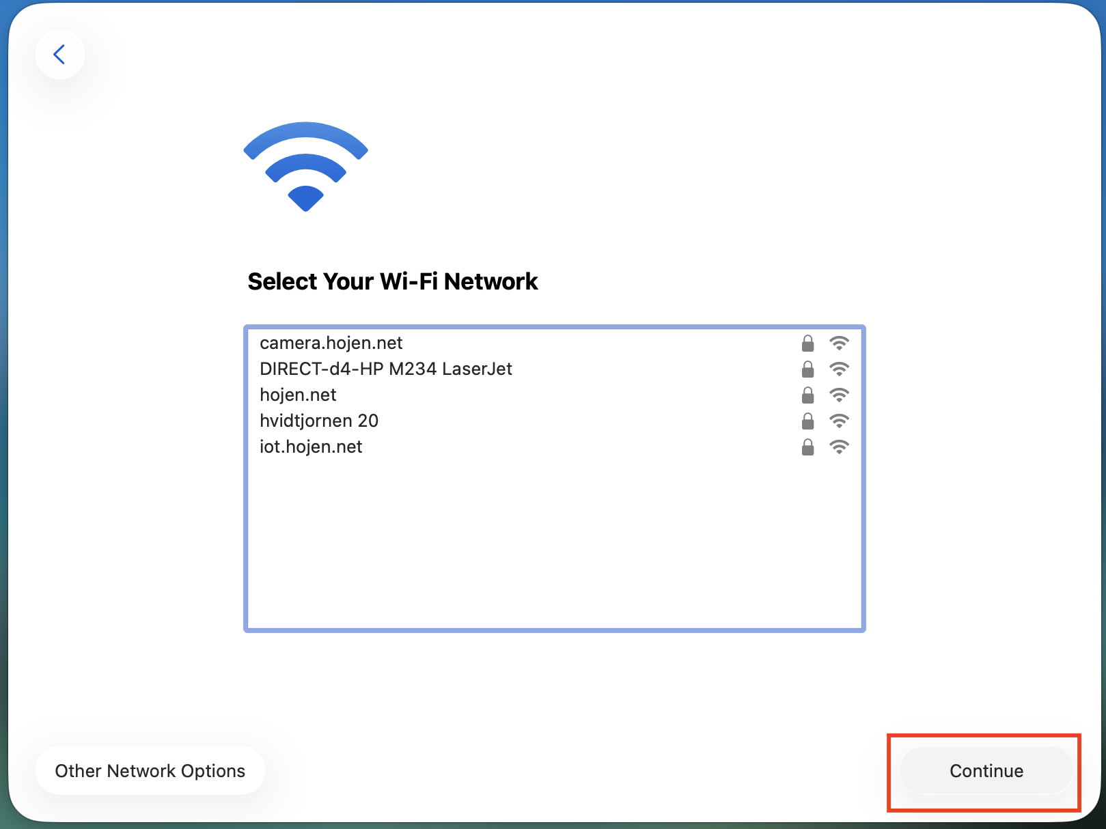Click the lock icon beside hojen.net
Screen dimensions: 1106x829
click(x=807, y=395)
